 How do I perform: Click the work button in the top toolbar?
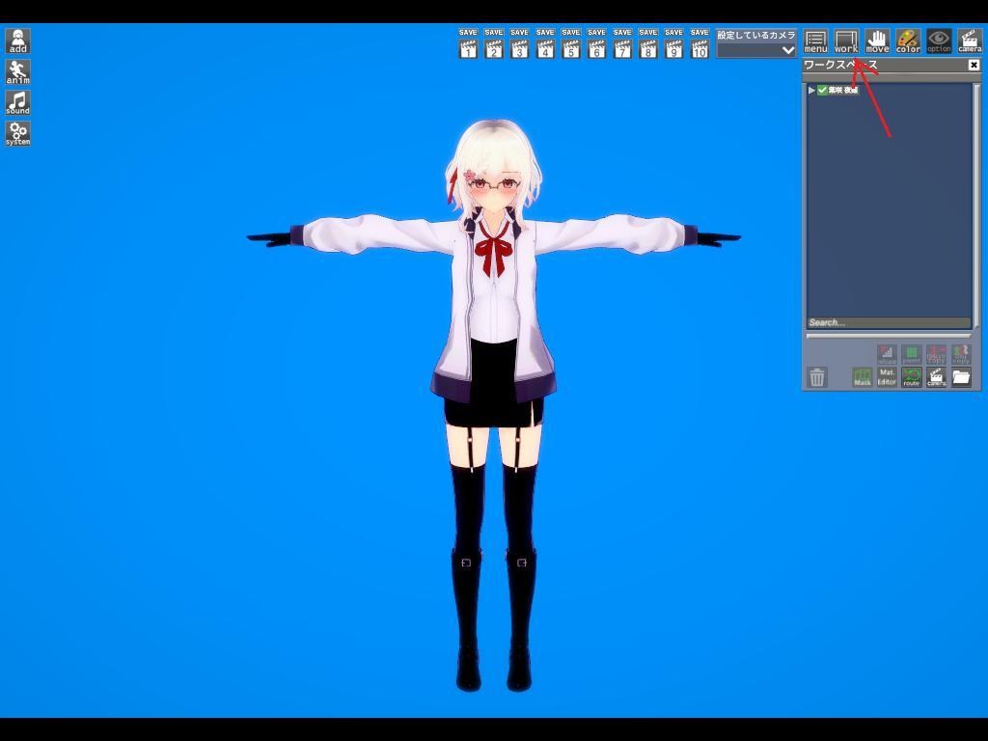pyautogui.click(x=846, y=40)
